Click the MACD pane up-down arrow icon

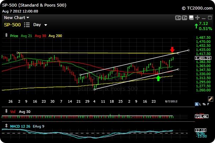[x=6, y=125]
